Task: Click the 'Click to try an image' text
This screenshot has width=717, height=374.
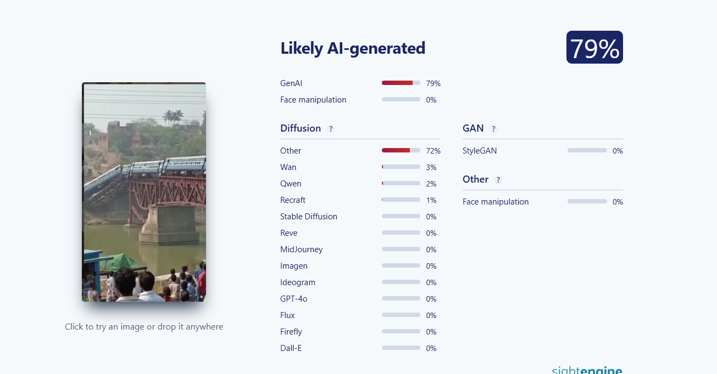Action: click(x=144, y=327)
